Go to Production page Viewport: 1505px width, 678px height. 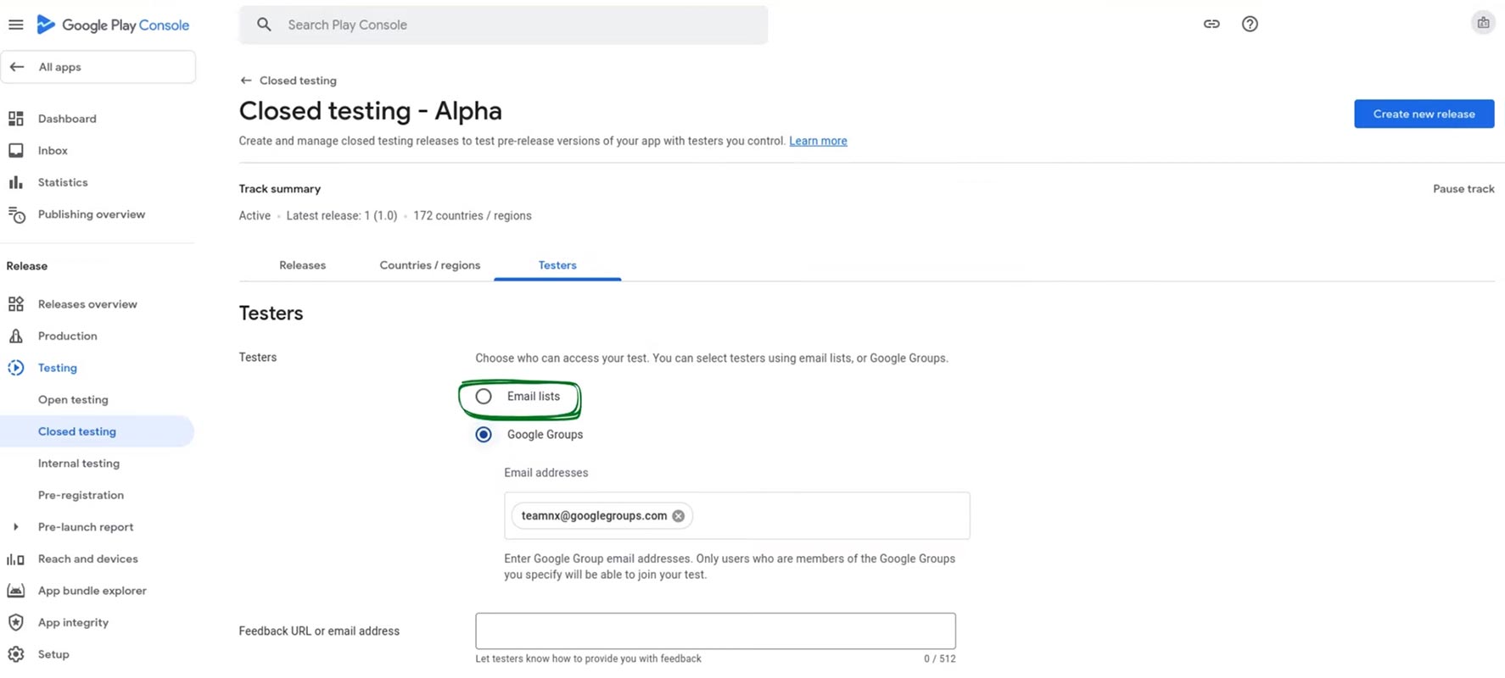pyautogui.click(x=68, y=336)
